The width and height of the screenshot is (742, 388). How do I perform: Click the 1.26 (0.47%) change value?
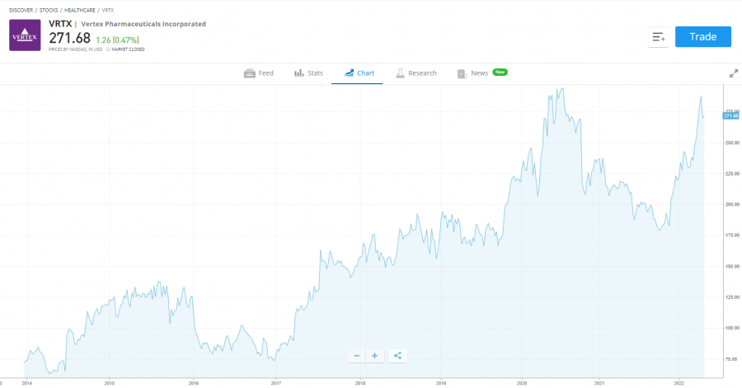pyautogui.click(x=117, y=40)
